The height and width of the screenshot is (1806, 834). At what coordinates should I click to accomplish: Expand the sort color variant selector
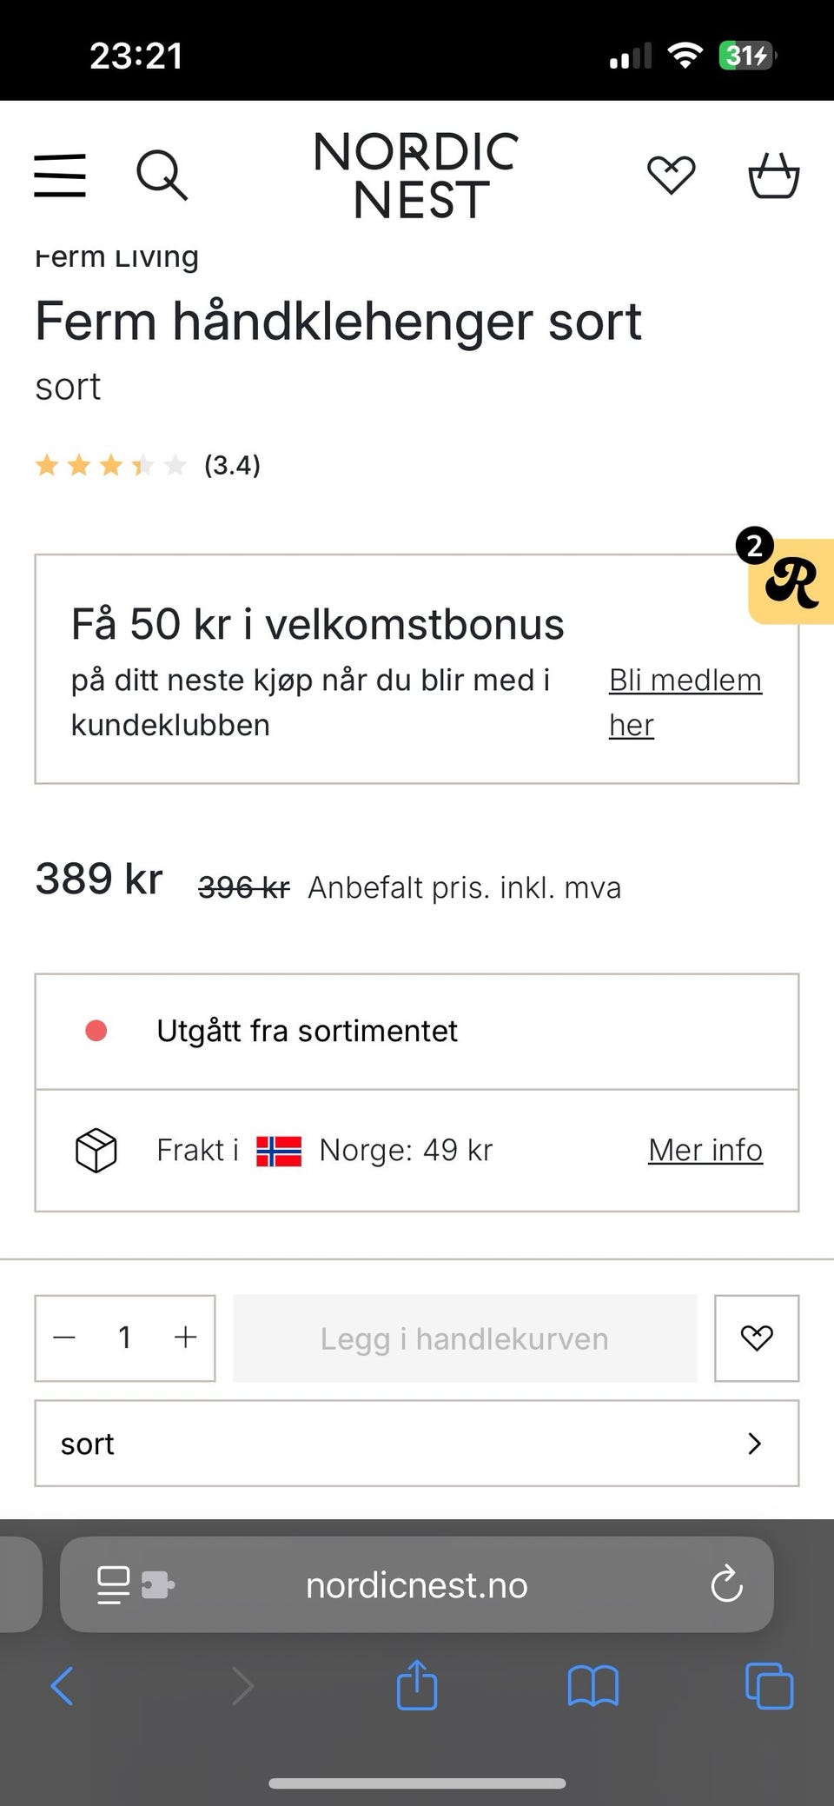click(417, 1444)
